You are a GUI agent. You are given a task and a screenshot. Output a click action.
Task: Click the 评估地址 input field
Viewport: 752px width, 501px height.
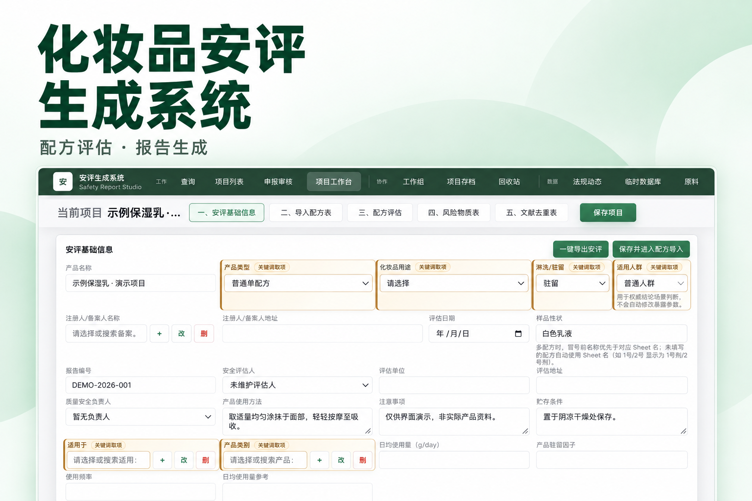[x=612, y=385]
